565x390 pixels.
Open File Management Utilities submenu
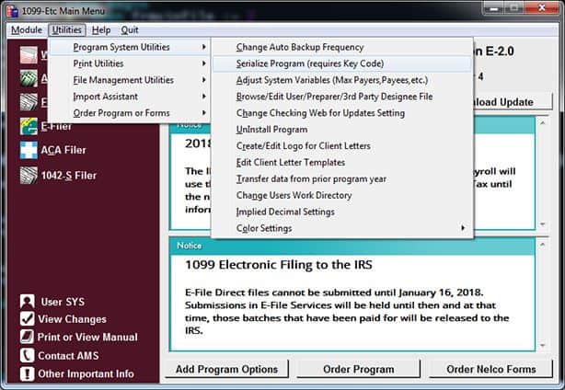point(130,80)
